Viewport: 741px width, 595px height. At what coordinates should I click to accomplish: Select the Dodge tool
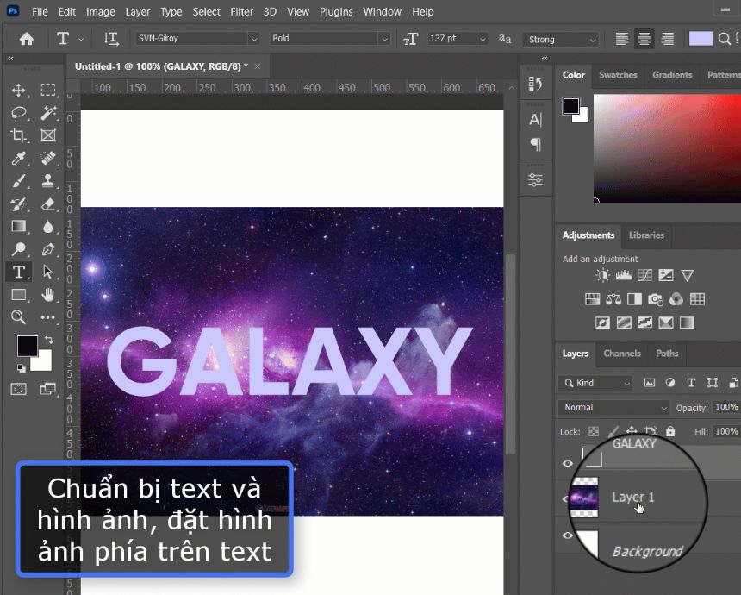pyautogui.click(x=18, y=249)
